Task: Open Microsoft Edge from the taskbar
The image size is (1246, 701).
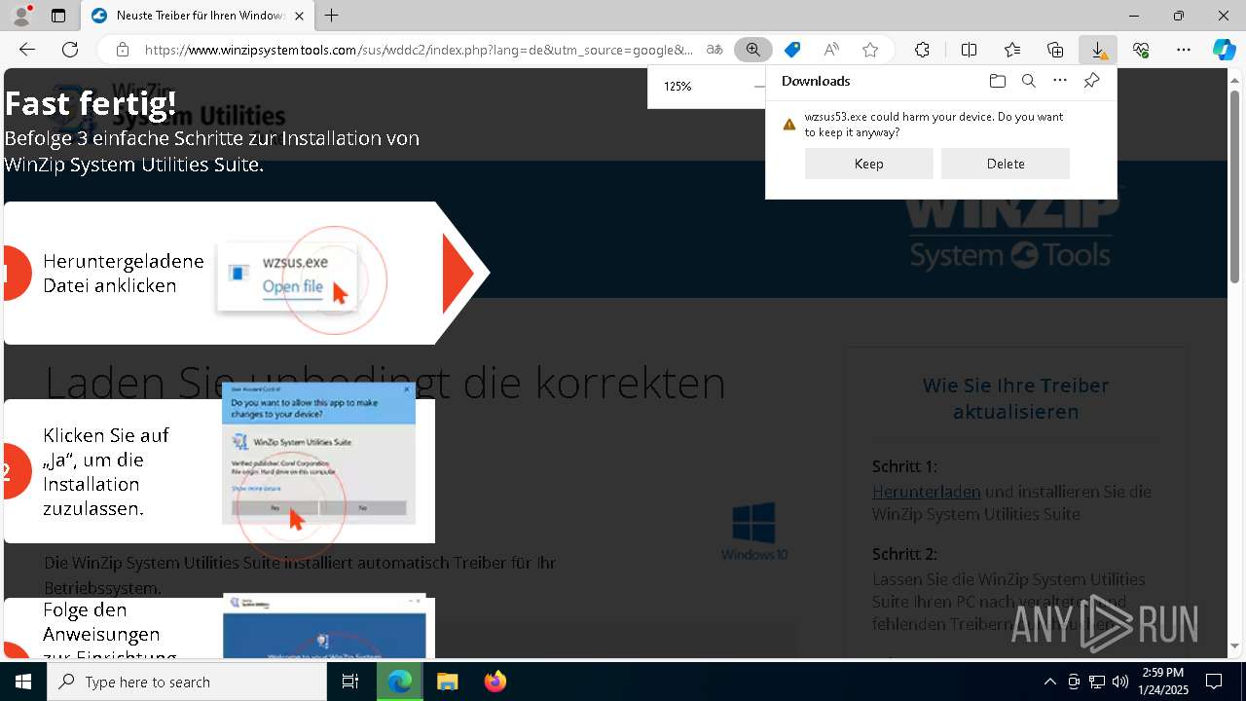Action: (400, 682)
